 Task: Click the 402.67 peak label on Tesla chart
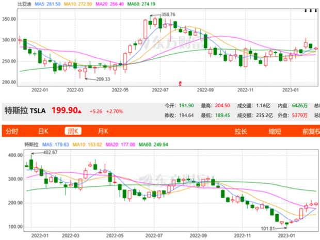coord(50,152)
